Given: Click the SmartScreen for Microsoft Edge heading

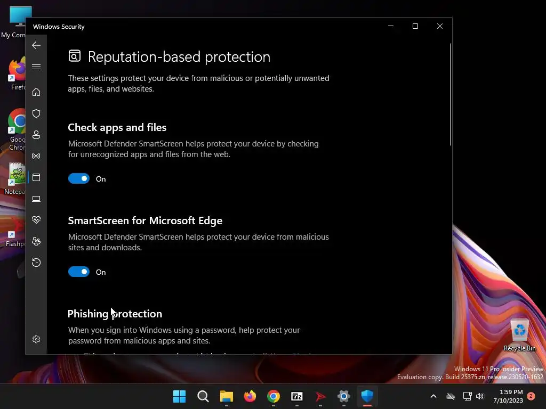Looking at the screenshot, I should point(145,220).
